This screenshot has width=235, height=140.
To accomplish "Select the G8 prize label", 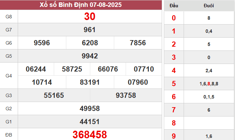I will point(9,17).
